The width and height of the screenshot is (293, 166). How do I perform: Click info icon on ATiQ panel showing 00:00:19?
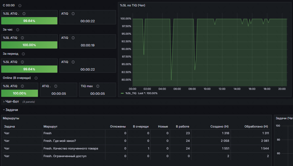pyautogui.click(x=73, y=38)
